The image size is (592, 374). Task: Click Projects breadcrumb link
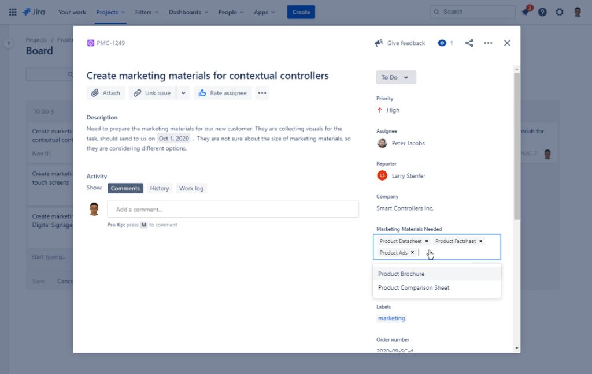click(x=36, y=40)
